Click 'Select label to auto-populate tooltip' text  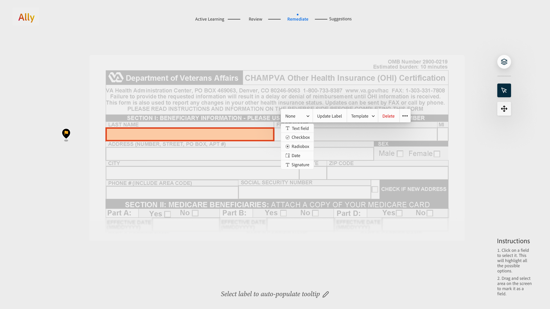tap(270, 294)
